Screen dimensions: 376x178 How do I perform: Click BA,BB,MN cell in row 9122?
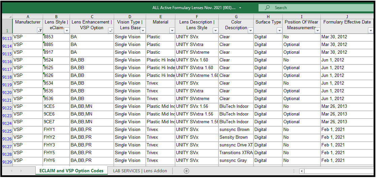(92, 106)
